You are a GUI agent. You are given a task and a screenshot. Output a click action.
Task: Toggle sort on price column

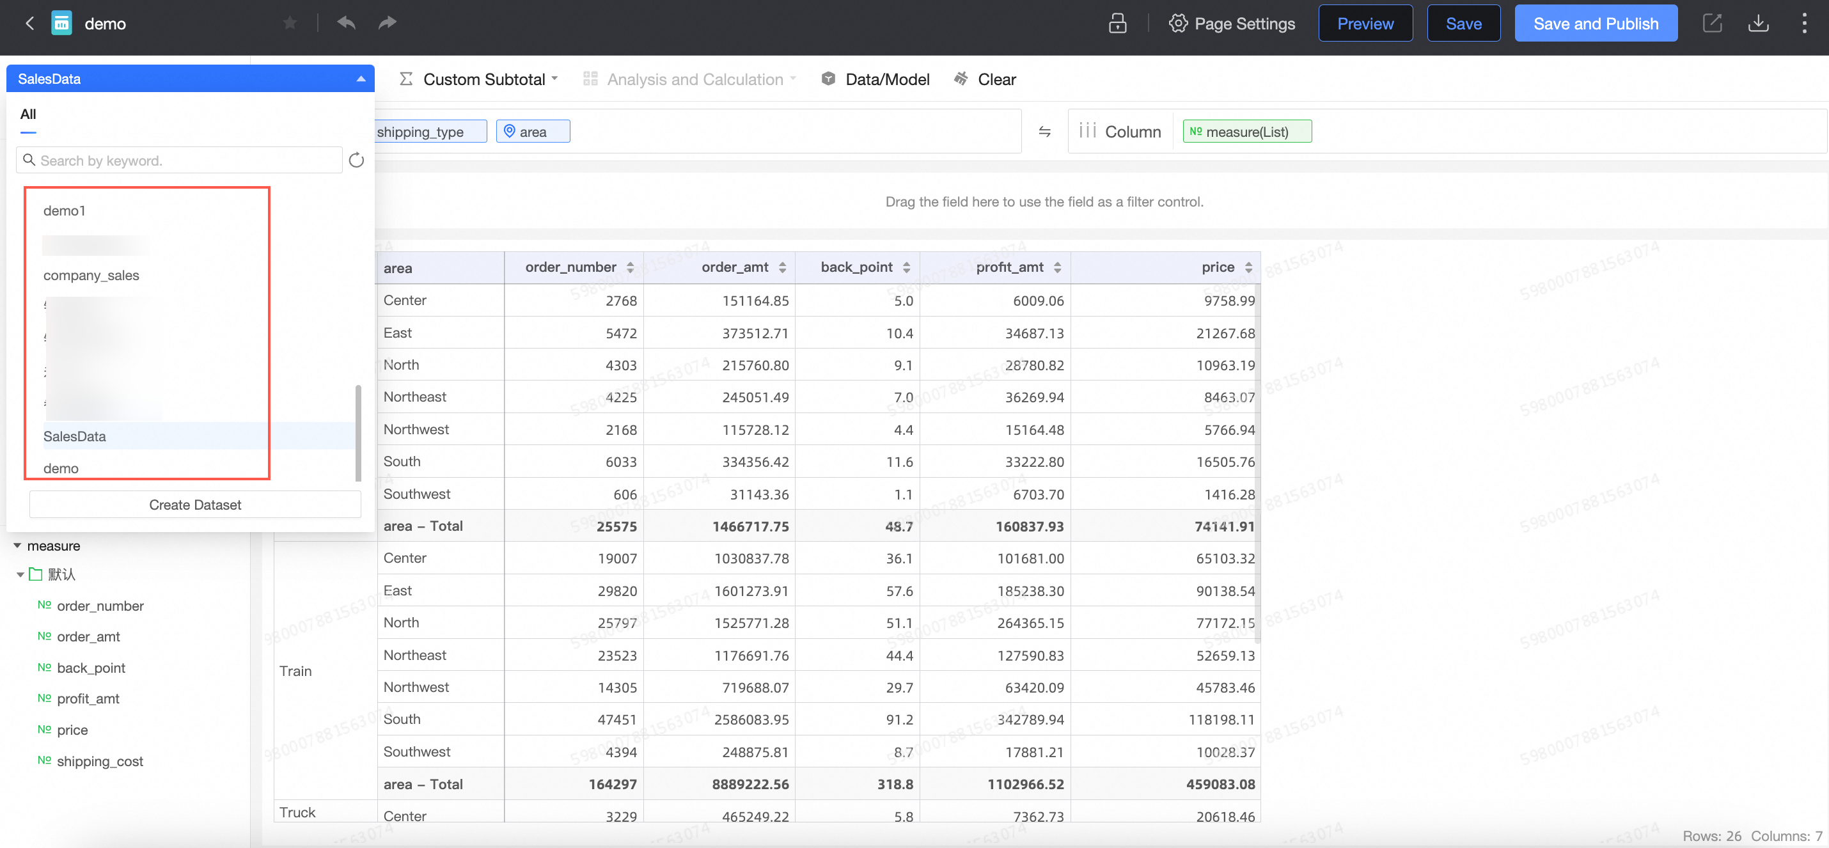click(x=1248, y=268)
